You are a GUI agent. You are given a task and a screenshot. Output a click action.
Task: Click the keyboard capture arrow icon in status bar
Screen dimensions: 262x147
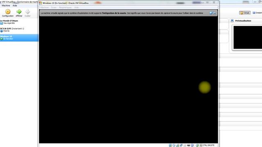pos(201,145)
